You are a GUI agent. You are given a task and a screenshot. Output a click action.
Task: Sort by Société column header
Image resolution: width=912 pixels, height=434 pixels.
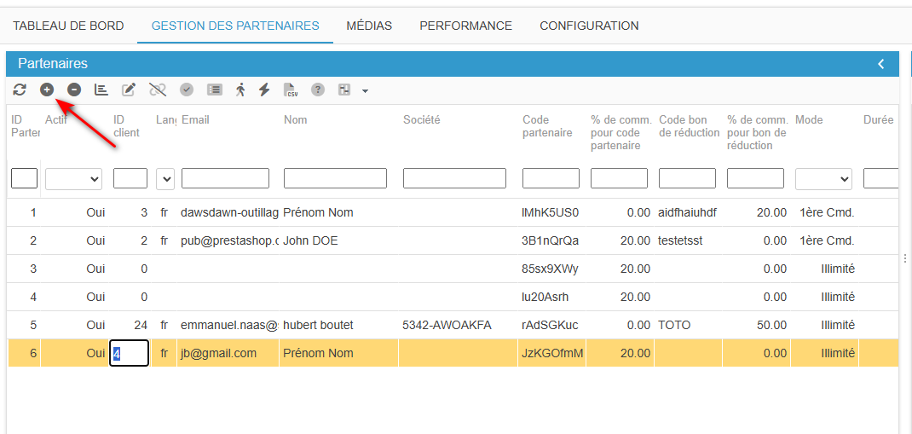(422, 120)
